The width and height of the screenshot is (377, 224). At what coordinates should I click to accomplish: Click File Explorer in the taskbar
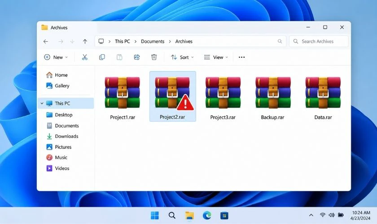point(189,215)
